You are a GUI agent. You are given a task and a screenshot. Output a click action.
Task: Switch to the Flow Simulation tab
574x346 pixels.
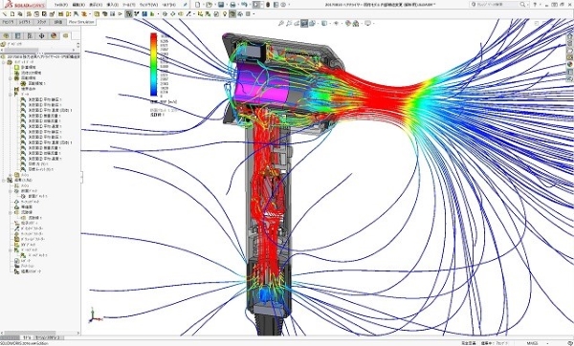click(x=81, y=22)
